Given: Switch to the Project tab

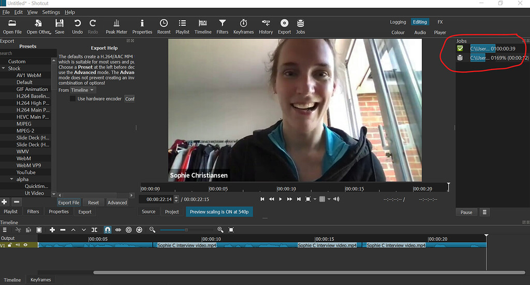Looking at the screenshot, I should (172, 211).
